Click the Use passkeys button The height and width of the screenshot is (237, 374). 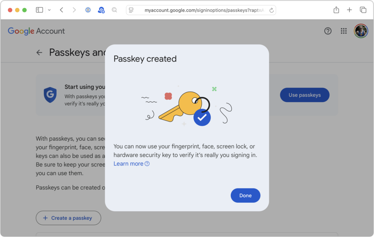pos(305,95)
